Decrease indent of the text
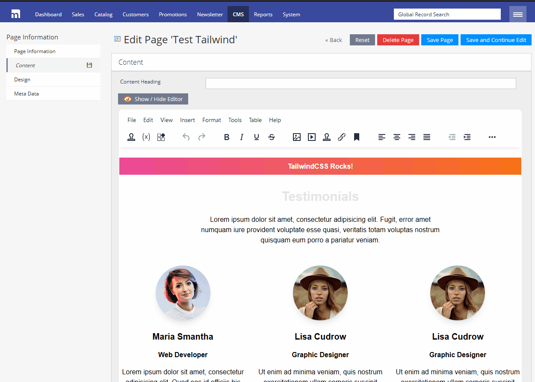This screenshot has height=382, width=535. click(452, 137)
